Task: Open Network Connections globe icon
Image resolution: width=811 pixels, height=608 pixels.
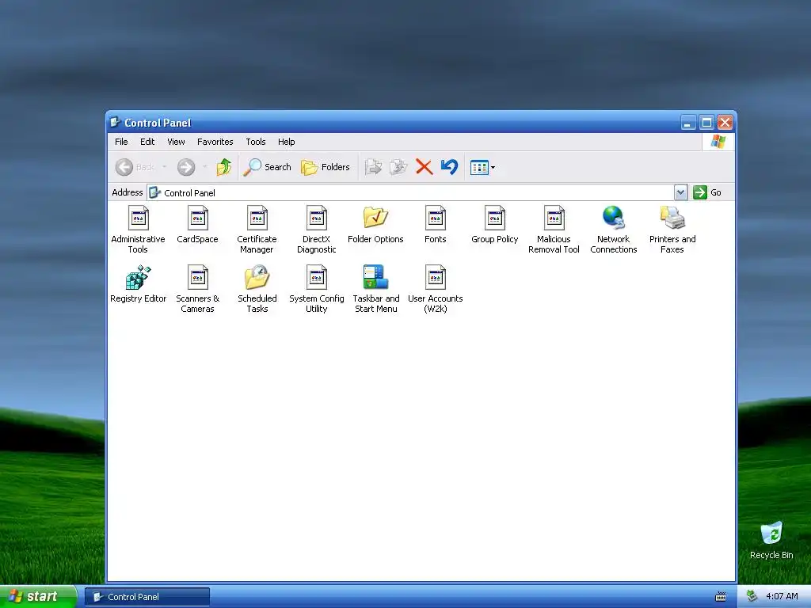Action: (614, 218)
